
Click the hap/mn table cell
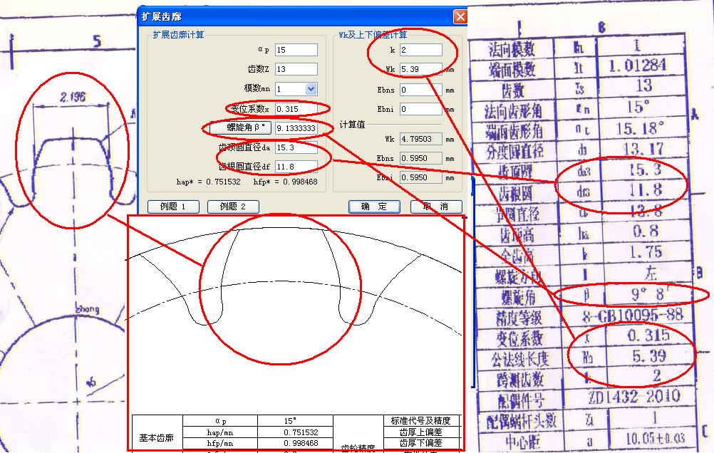tap(220, 432)
